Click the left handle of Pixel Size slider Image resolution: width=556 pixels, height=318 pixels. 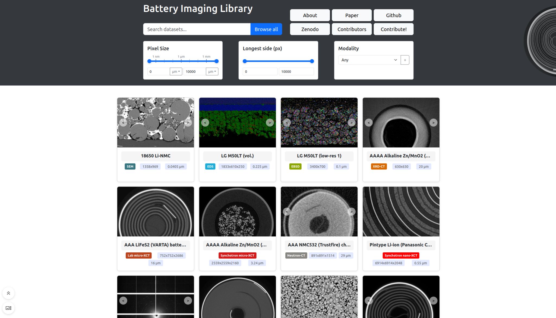pos(149,61)
